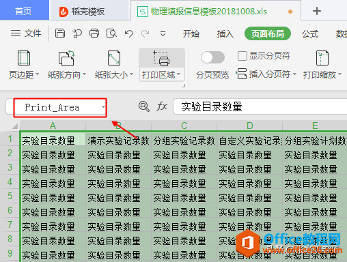
Task: Click the 打印区域 print area icon
Action: click(162, 58)
